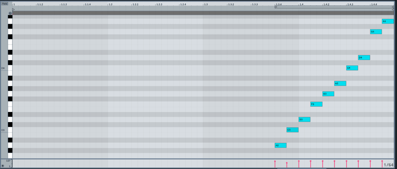Click the velocity marker under the A4 note
This screenshot has height=169, width=397.
382,161
